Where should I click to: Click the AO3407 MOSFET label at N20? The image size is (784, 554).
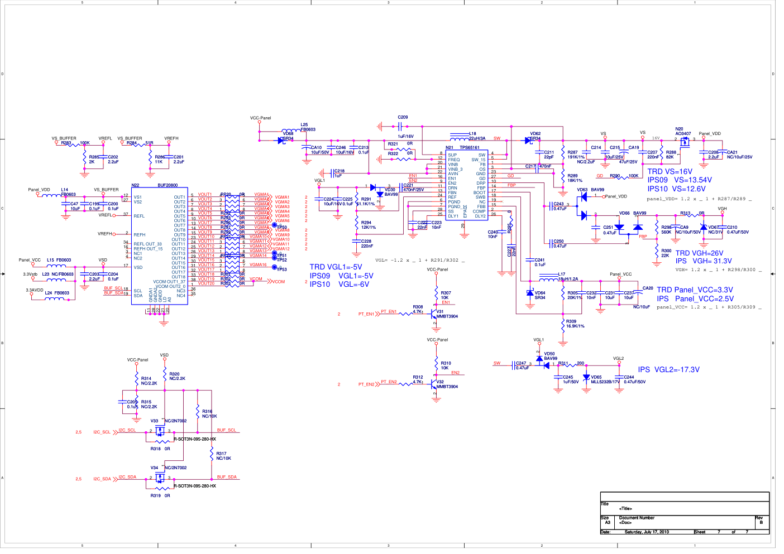[x=683, y=134]
